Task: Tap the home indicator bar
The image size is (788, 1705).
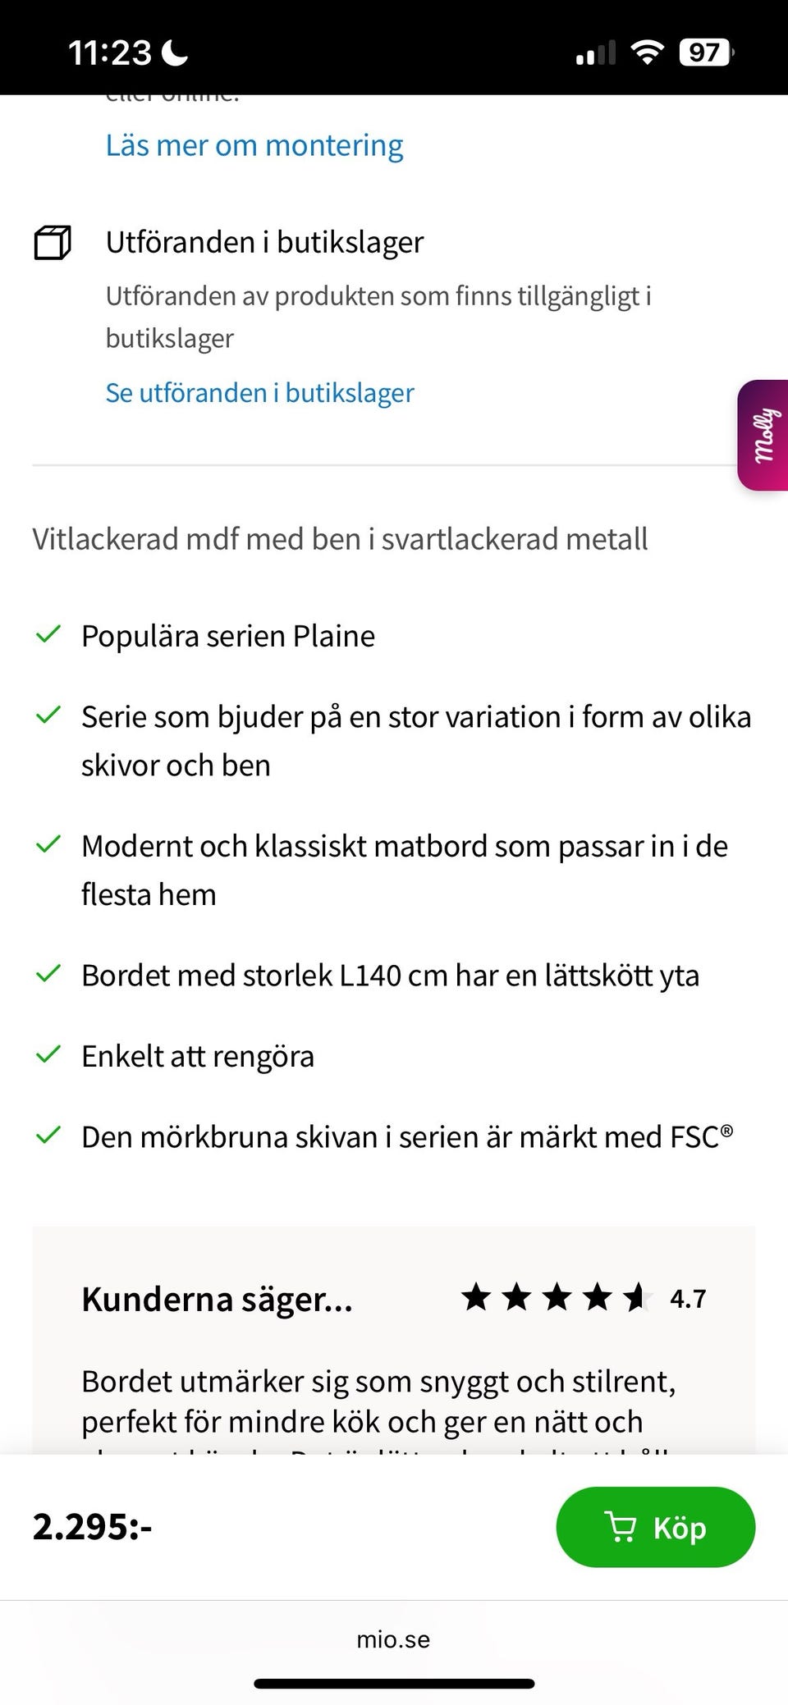Action: [394, 1684]
